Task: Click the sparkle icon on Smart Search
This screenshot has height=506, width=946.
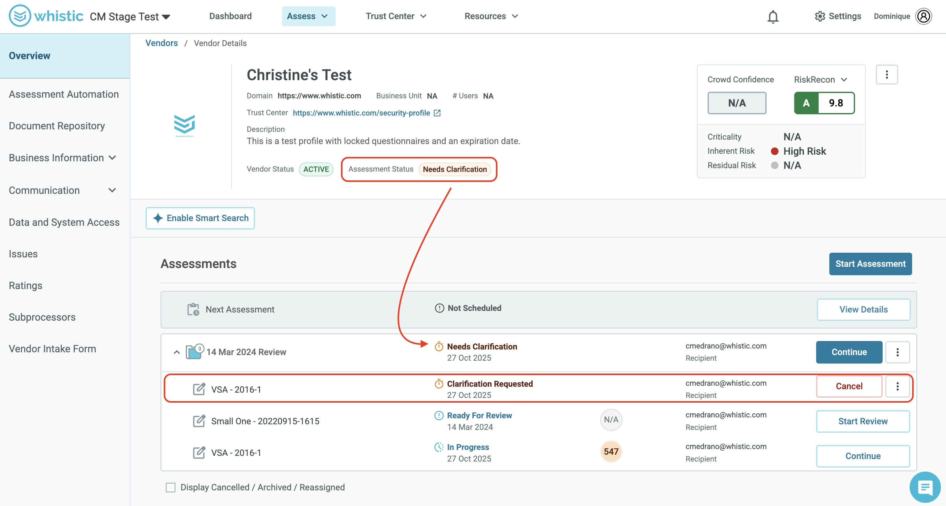Action: (157, 218)
